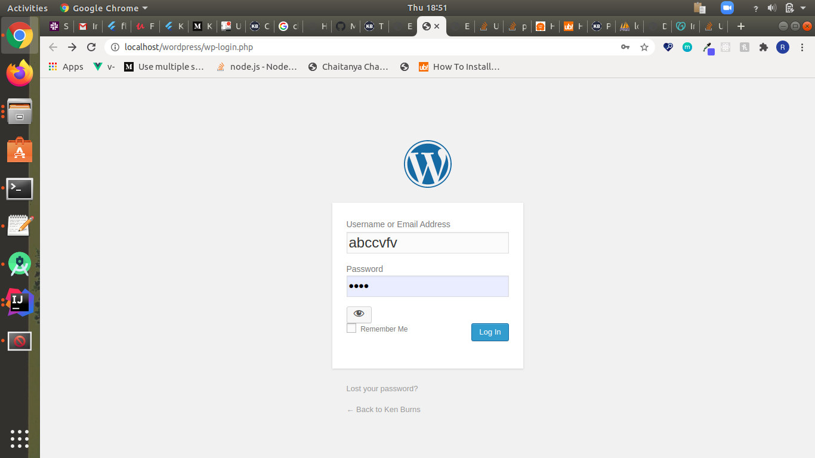This screenshot has width=815, height=458.
Task: Open the clipboard indicator in the top bar
Action: 700,8
